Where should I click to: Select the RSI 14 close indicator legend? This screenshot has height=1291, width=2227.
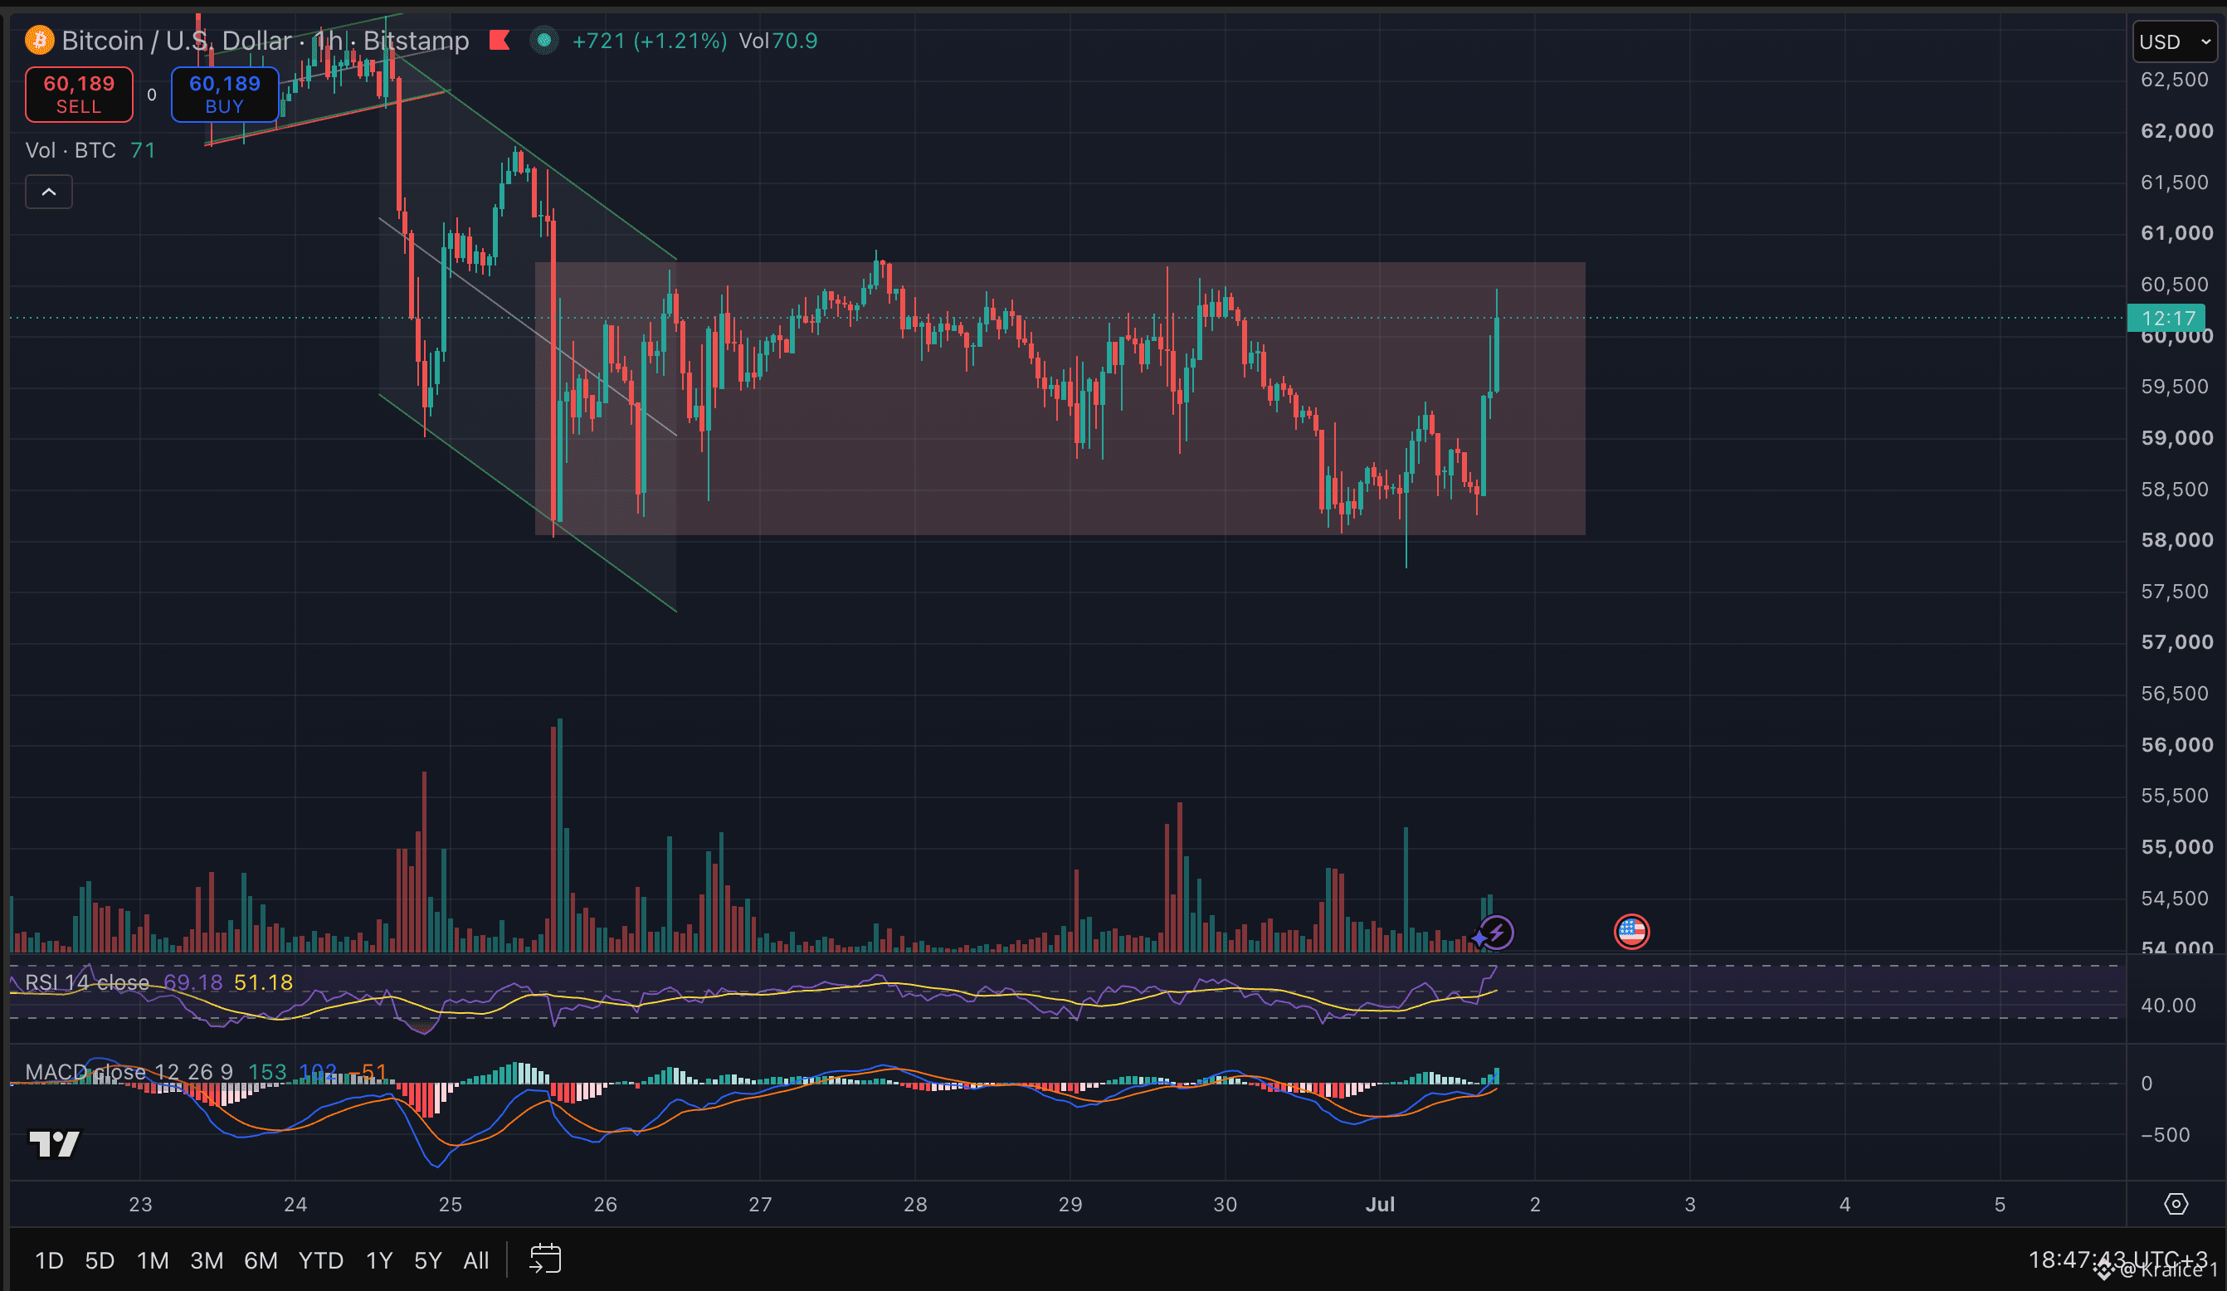pos(86,982)
